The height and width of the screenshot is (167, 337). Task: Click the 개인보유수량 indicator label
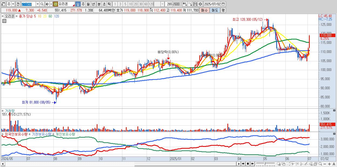pos(65,134)
